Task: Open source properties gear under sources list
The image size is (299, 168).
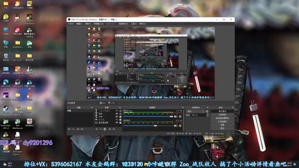Action: [x=105, y=129]
